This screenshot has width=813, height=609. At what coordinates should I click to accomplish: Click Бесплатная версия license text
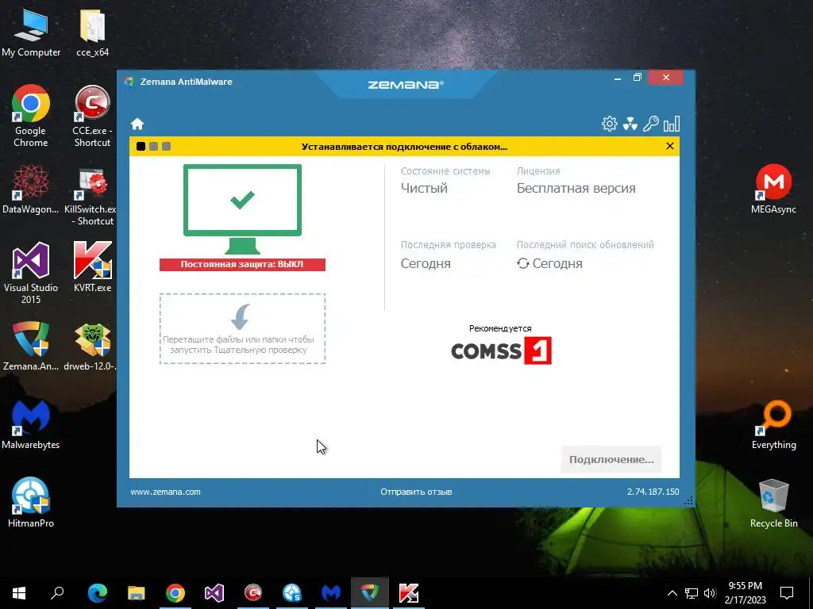point(576,189)
